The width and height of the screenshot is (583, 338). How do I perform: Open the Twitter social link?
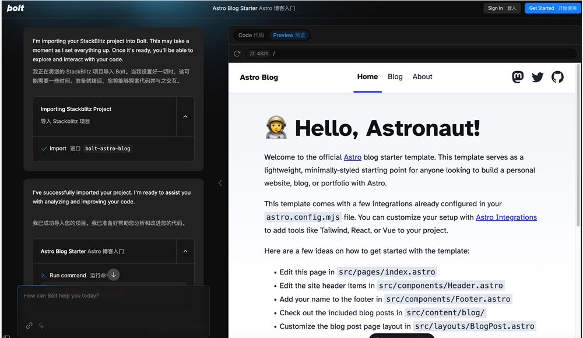tap(538, 77)
